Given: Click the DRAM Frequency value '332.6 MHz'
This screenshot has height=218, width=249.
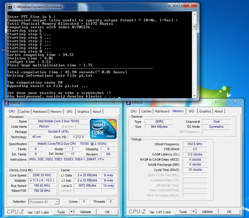Looking at the screenshot, I should point(195,144).
